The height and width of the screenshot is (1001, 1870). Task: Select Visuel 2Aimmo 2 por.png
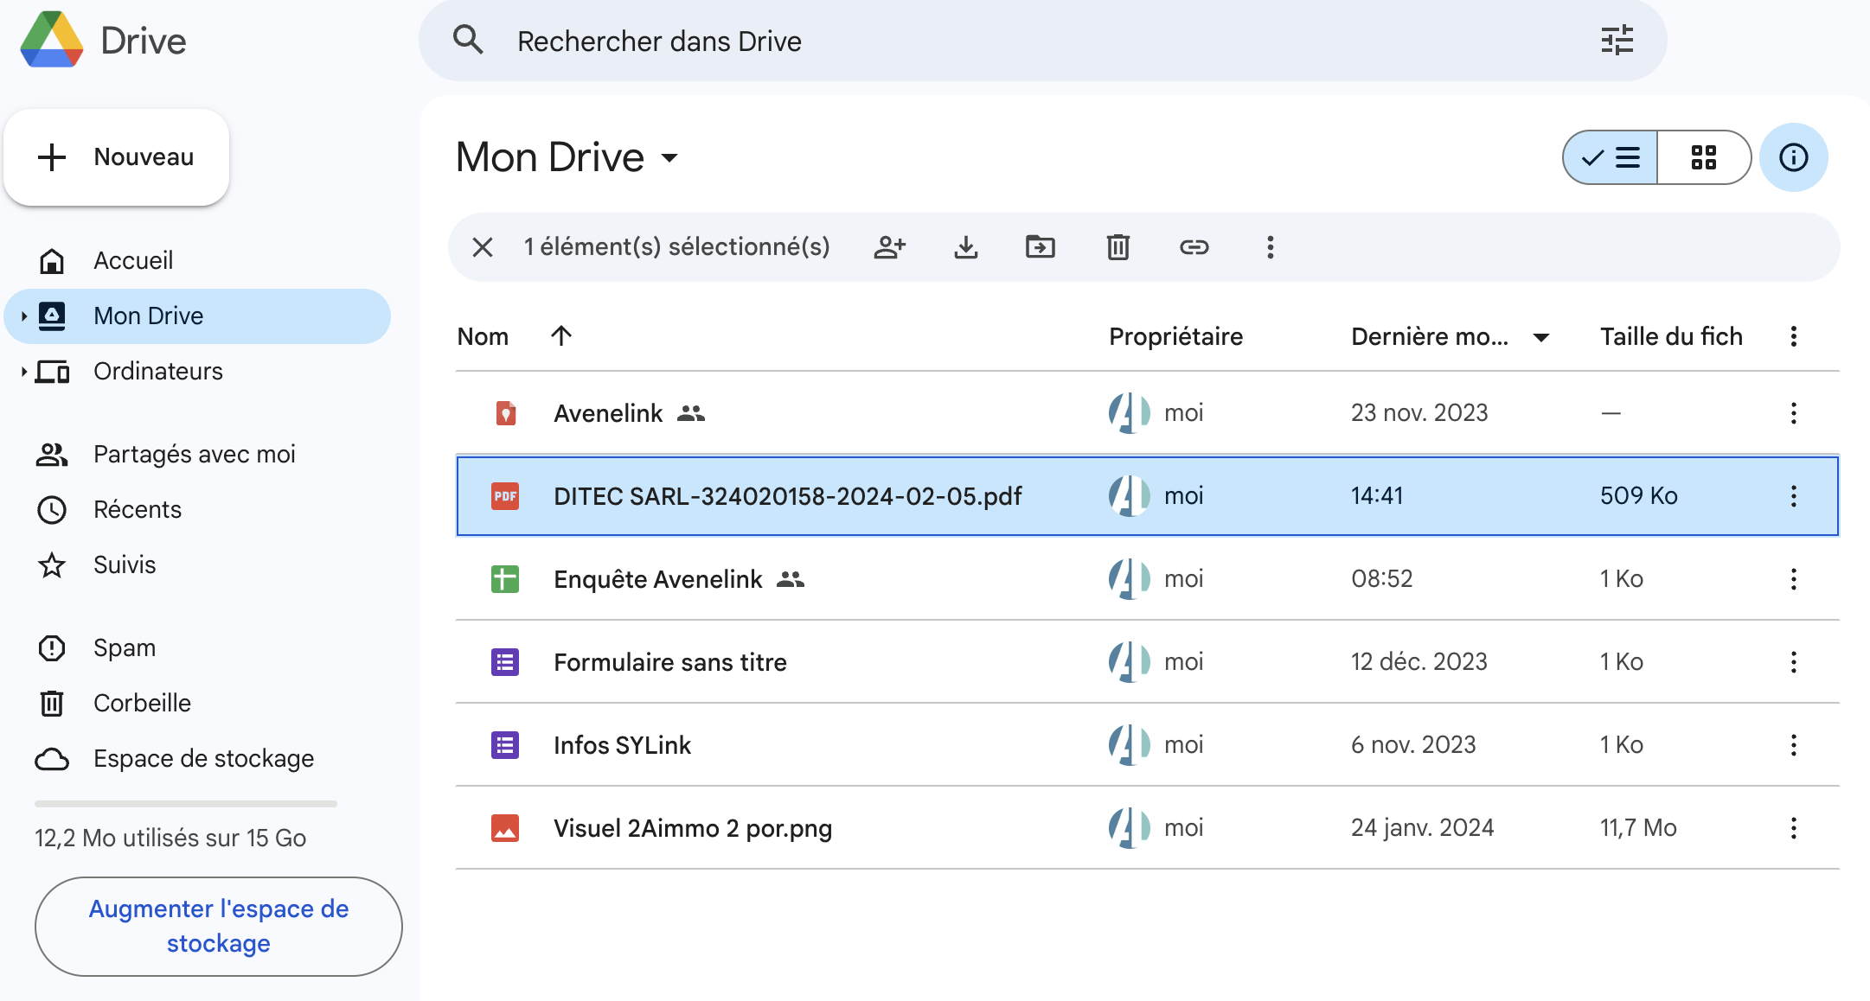[x=1147, y=828]
